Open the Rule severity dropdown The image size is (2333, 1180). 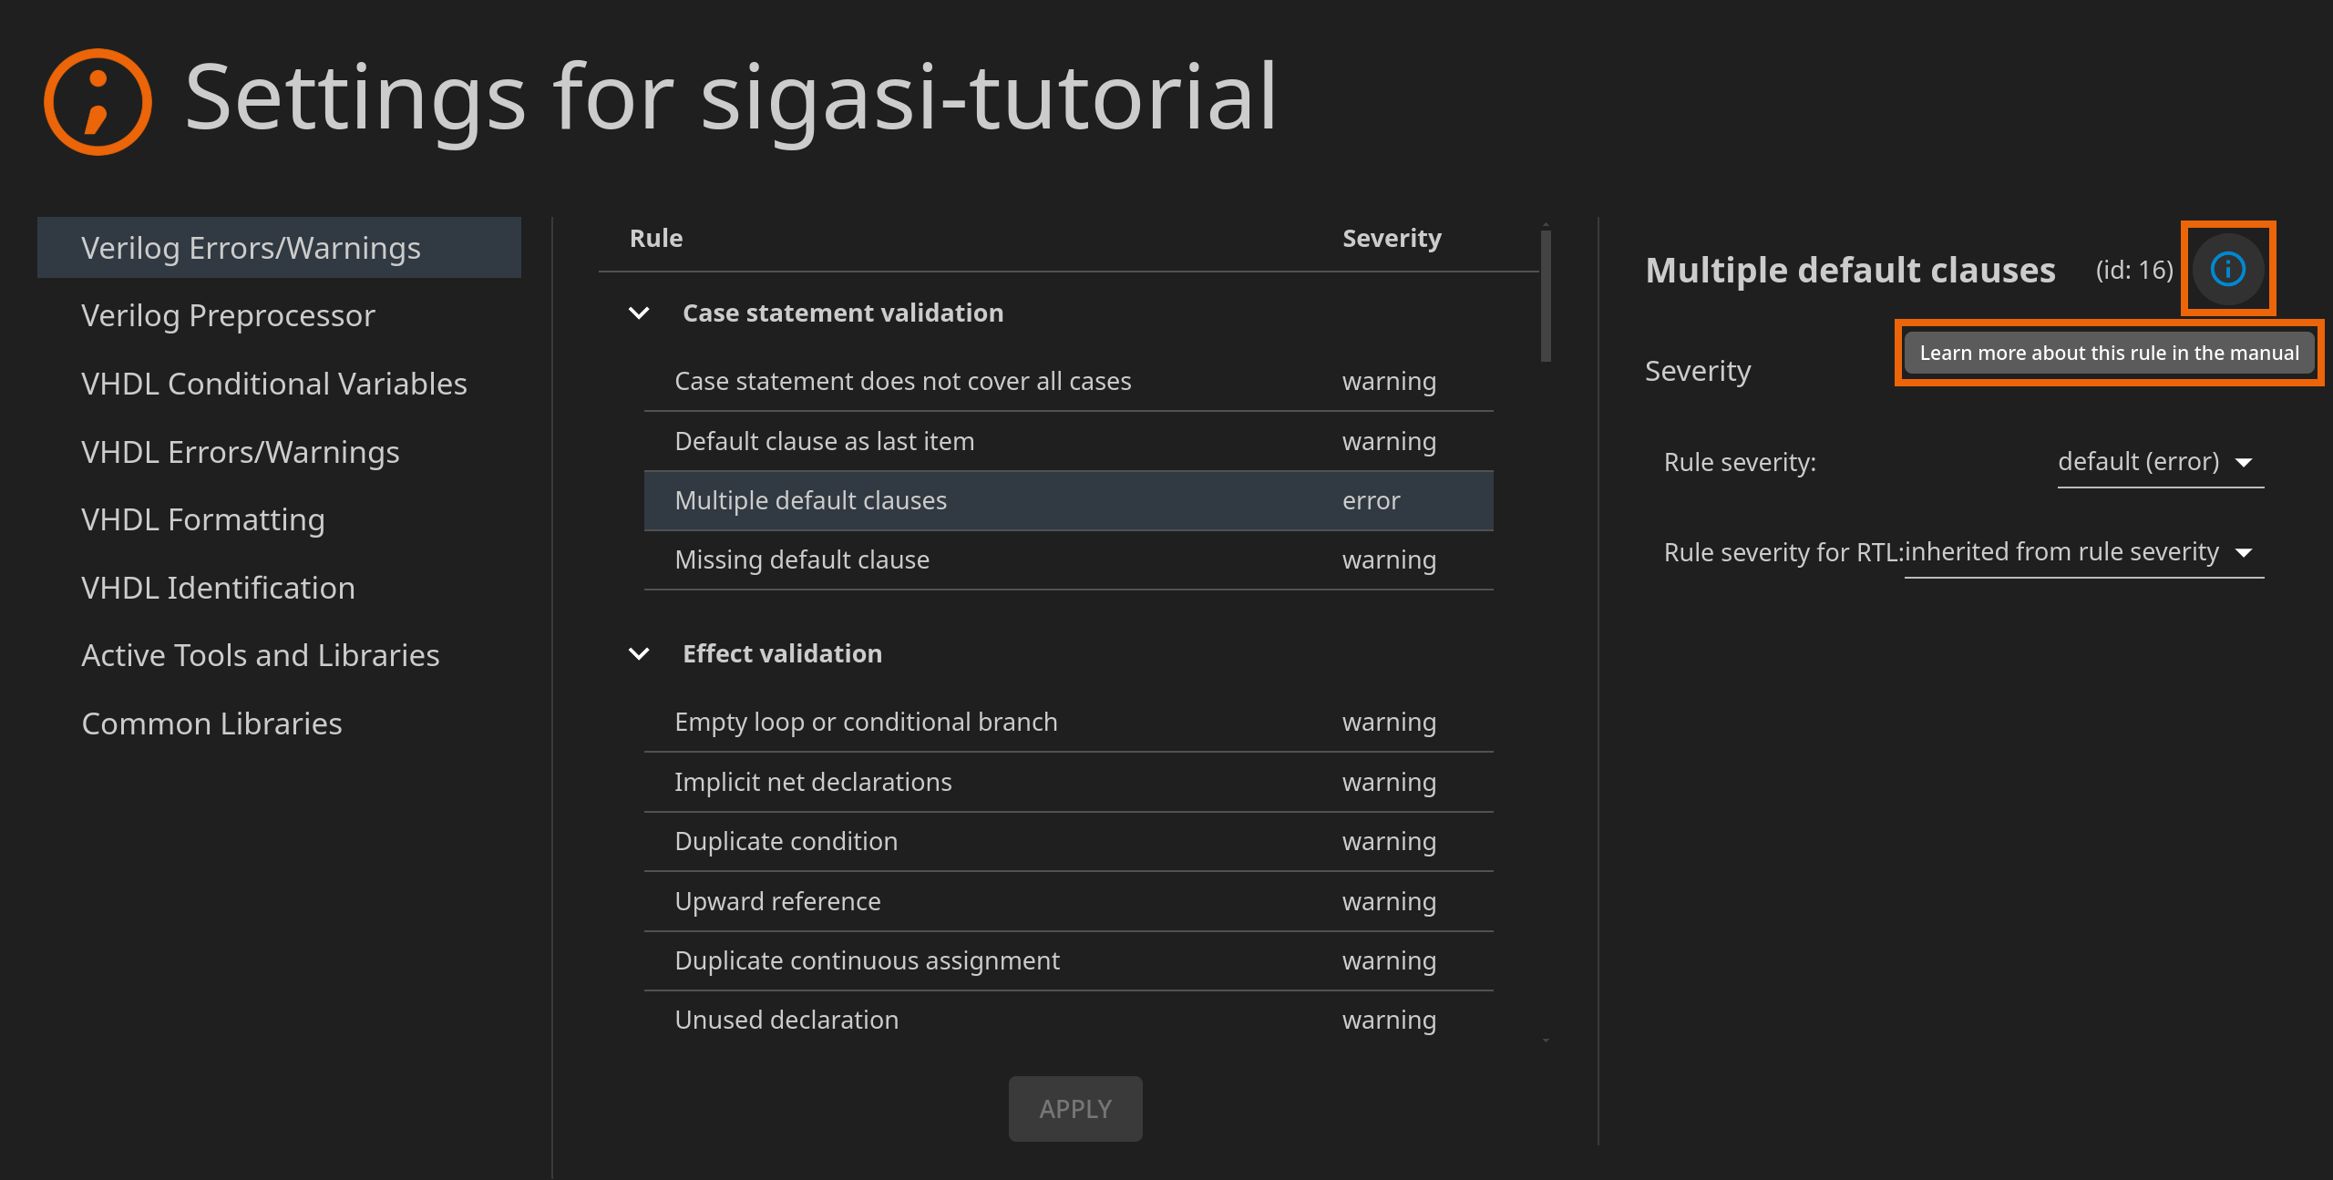coord(2160,462)
